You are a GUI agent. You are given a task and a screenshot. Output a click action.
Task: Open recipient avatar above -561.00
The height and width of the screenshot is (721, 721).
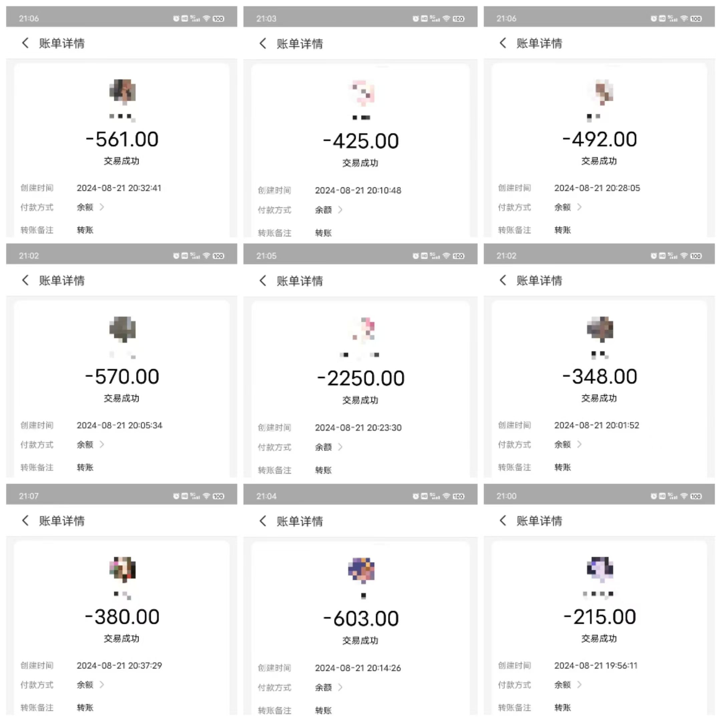click(123, 91)
